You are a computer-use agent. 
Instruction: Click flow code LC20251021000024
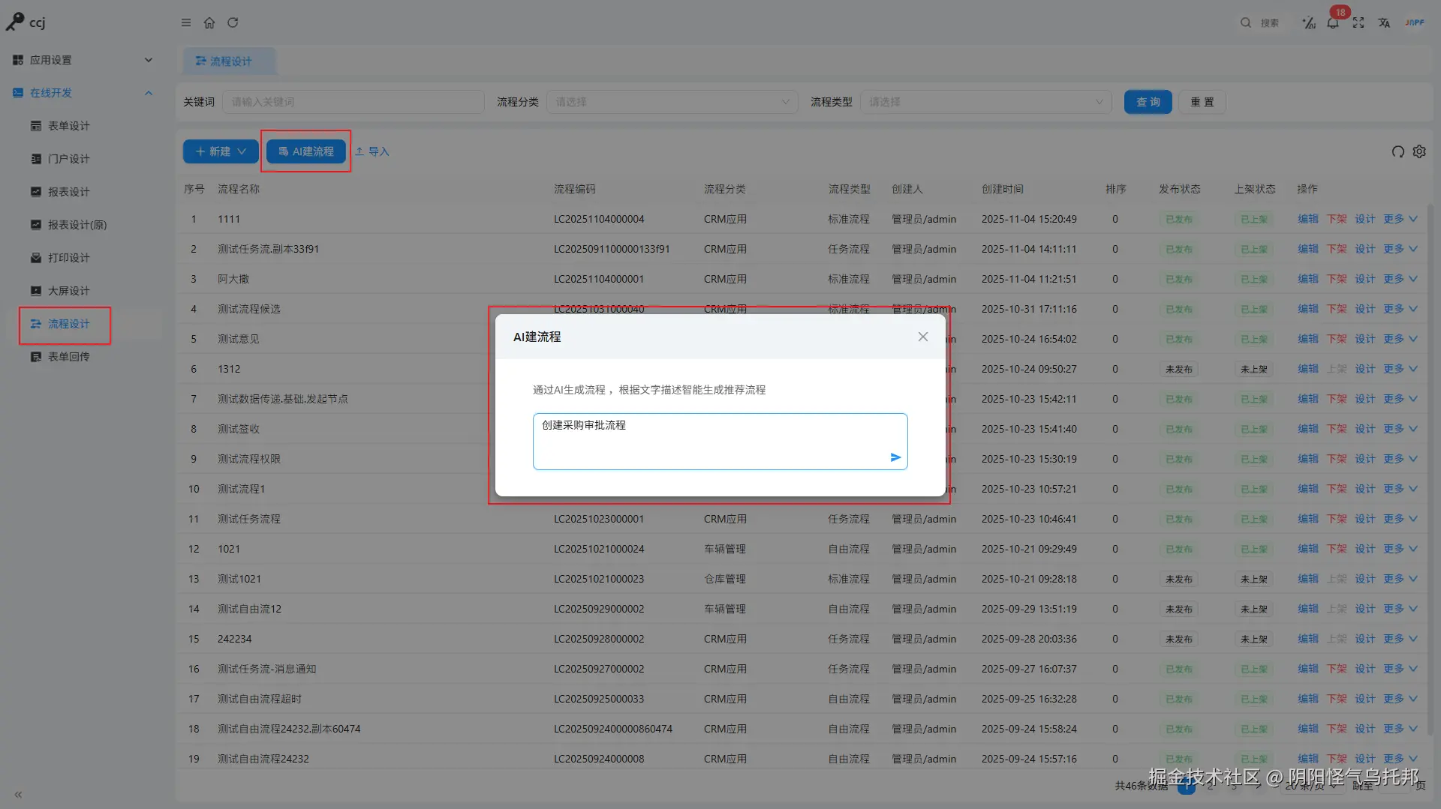click(599, 549)
